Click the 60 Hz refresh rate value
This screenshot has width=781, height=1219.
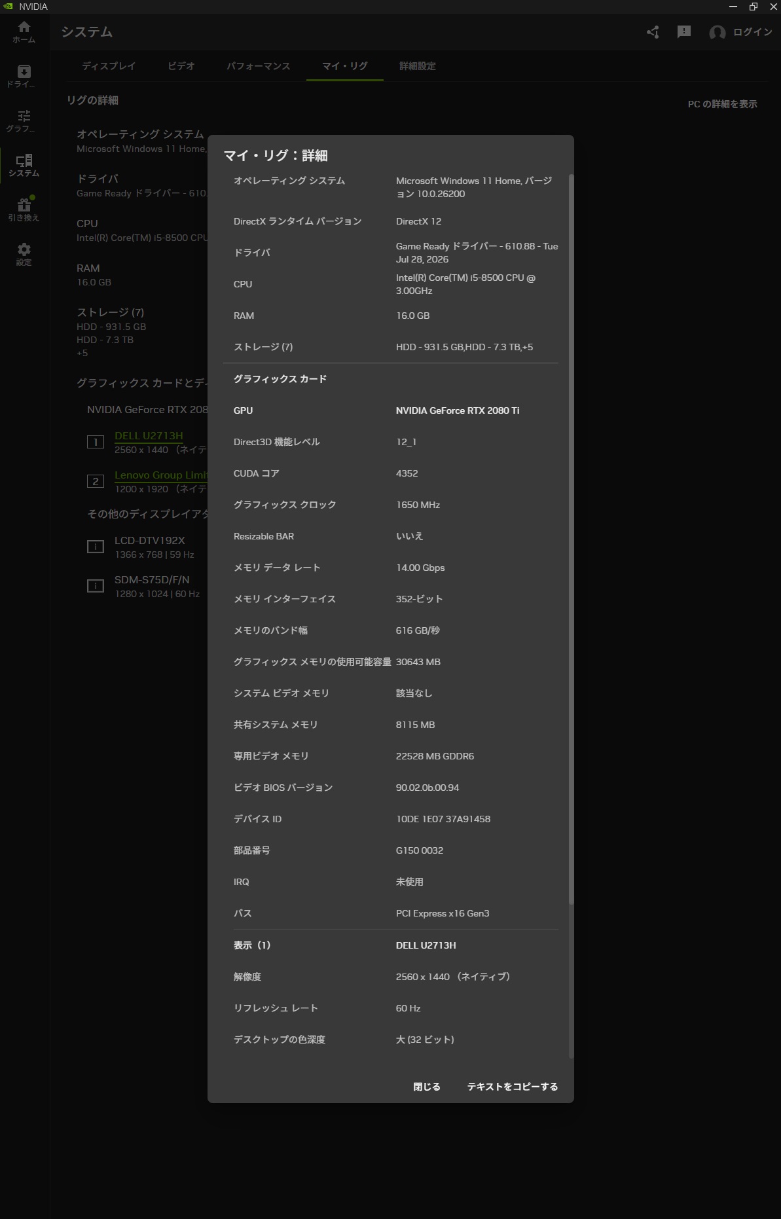[408, 1008]
